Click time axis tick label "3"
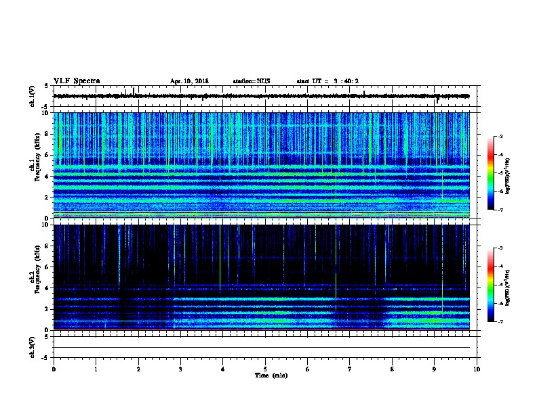Viewport: 537px width, 414px height. pos(180,369)
